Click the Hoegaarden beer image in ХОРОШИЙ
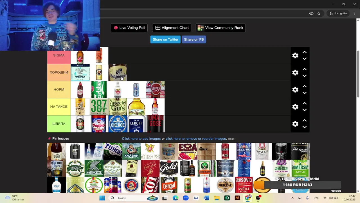Viewport: 360px width, 203px height. coord(118,72)
